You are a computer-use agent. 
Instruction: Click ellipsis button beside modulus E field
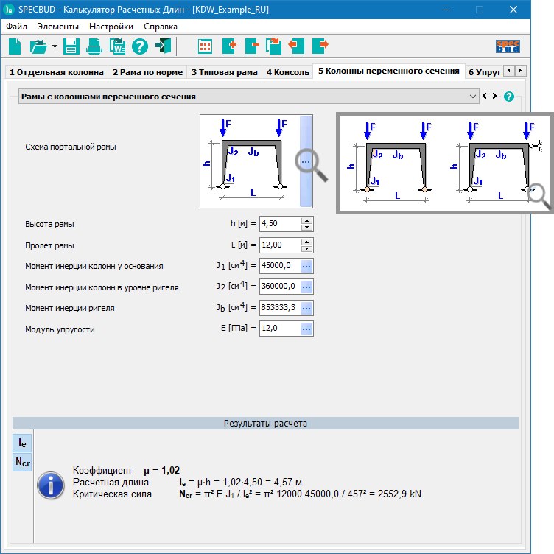(307, 329)
